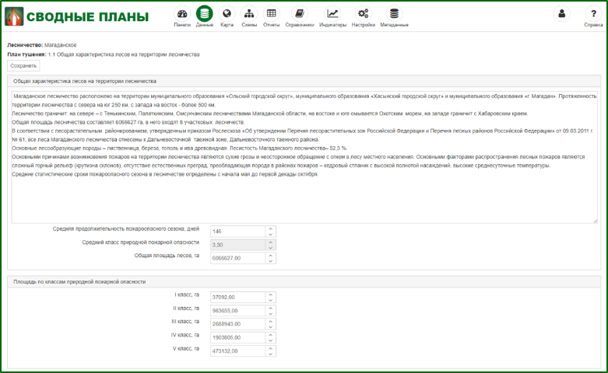Increase II класс area with up arrow
This screenshot has width=608, height=373.
coord(271,308)
